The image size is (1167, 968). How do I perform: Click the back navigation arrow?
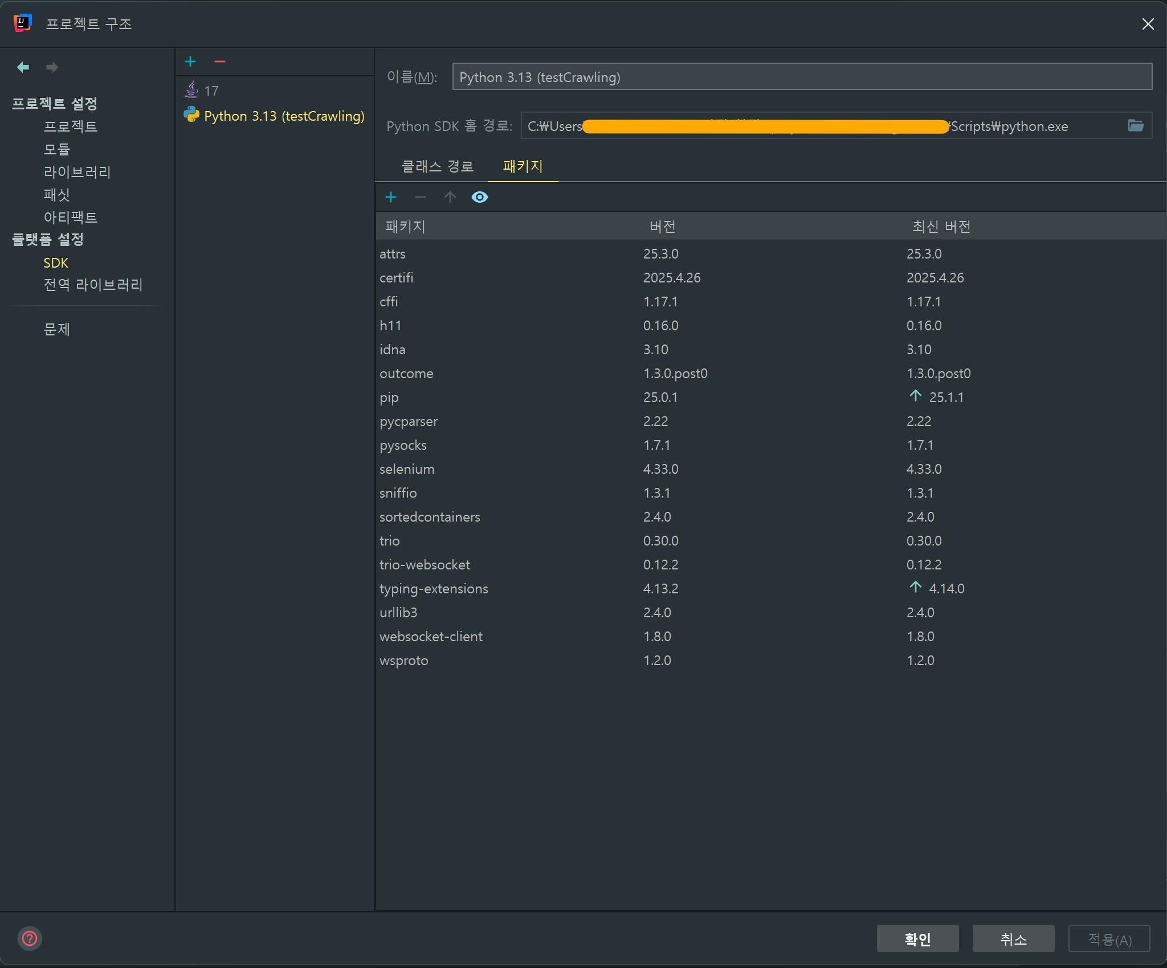pos(23,67)
